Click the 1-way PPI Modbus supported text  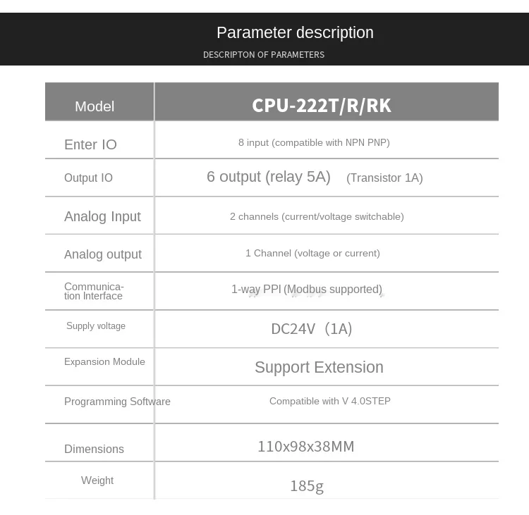pos(307,289)
